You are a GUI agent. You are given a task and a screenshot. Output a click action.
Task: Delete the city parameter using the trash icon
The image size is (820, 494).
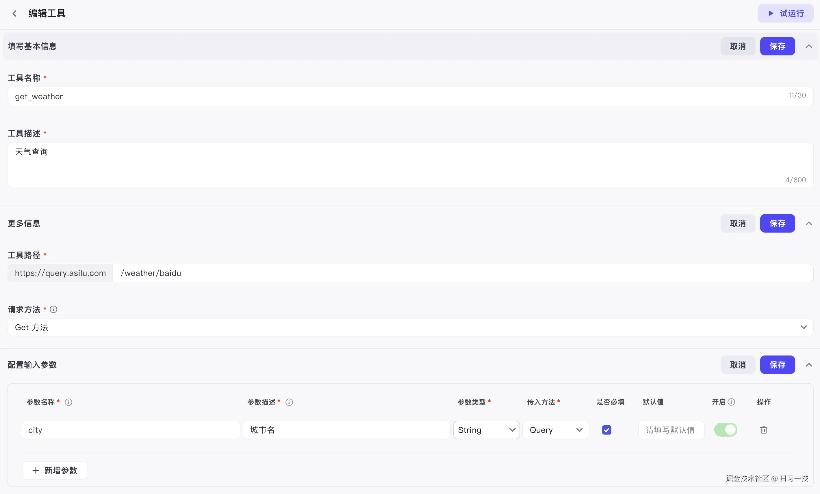(763, 430)
